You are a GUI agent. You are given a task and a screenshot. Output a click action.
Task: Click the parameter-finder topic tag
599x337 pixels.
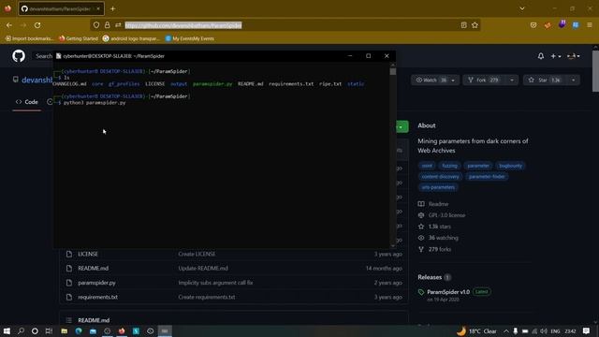[487, 177]
